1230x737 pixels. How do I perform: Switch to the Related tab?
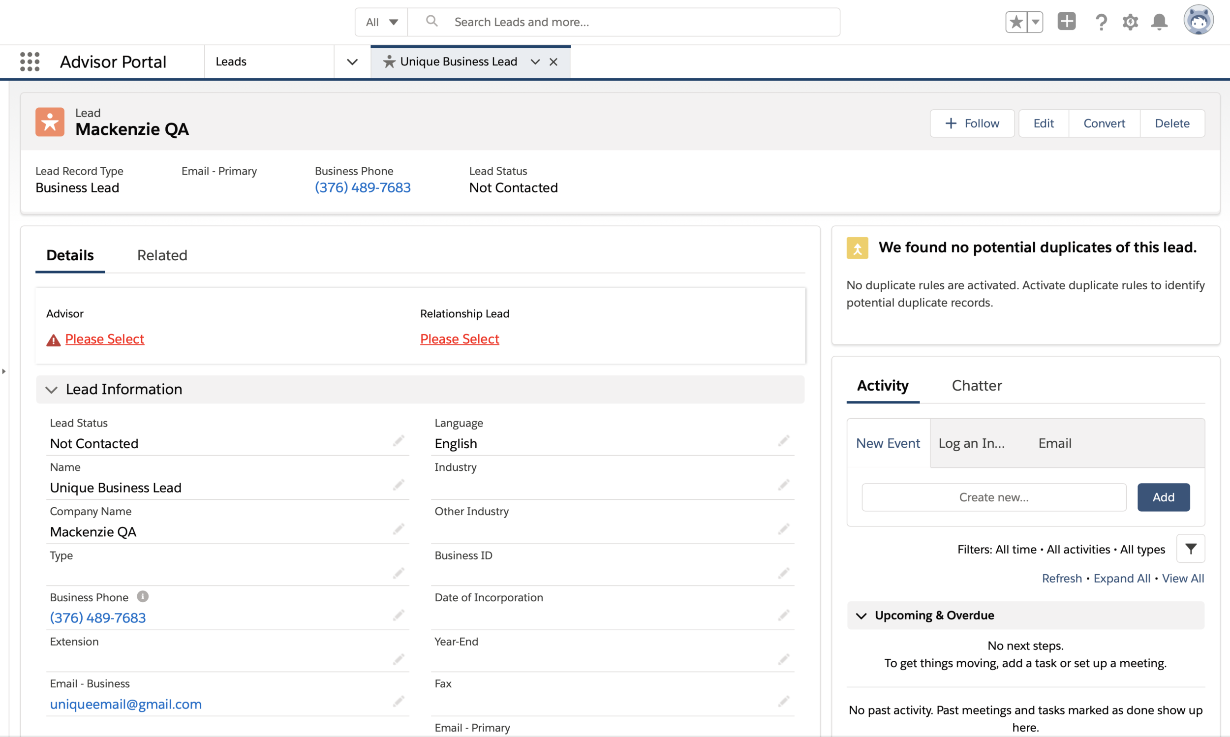(162, 255)
